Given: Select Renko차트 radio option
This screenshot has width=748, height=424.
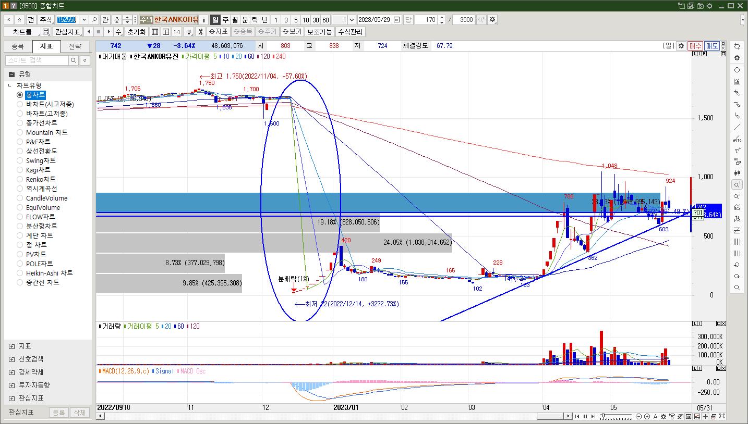Looking at the screenshot, I should click(20, 179).
